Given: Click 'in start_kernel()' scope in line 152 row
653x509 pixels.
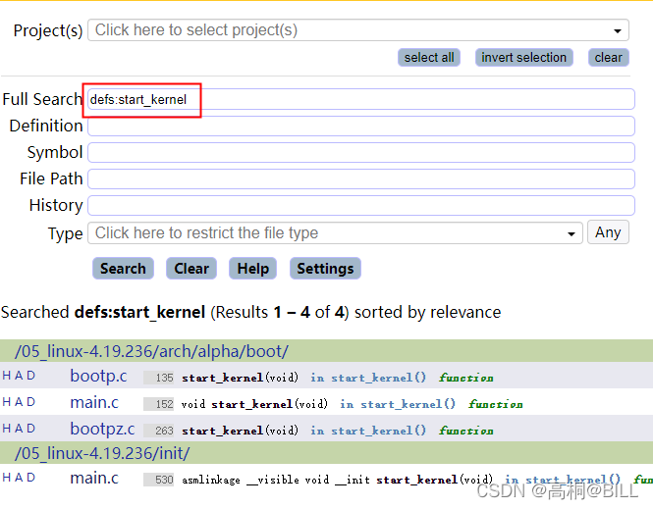Looking at the screenshot, I should point(398,404).
